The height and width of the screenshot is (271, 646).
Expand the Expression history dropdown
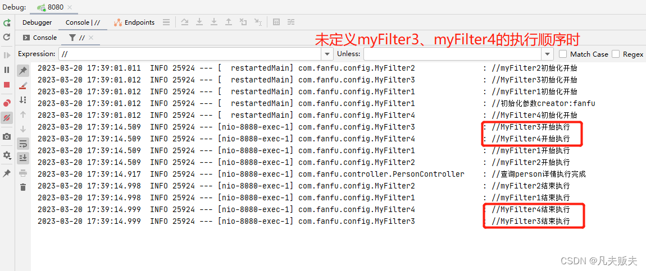pos(328,54)
